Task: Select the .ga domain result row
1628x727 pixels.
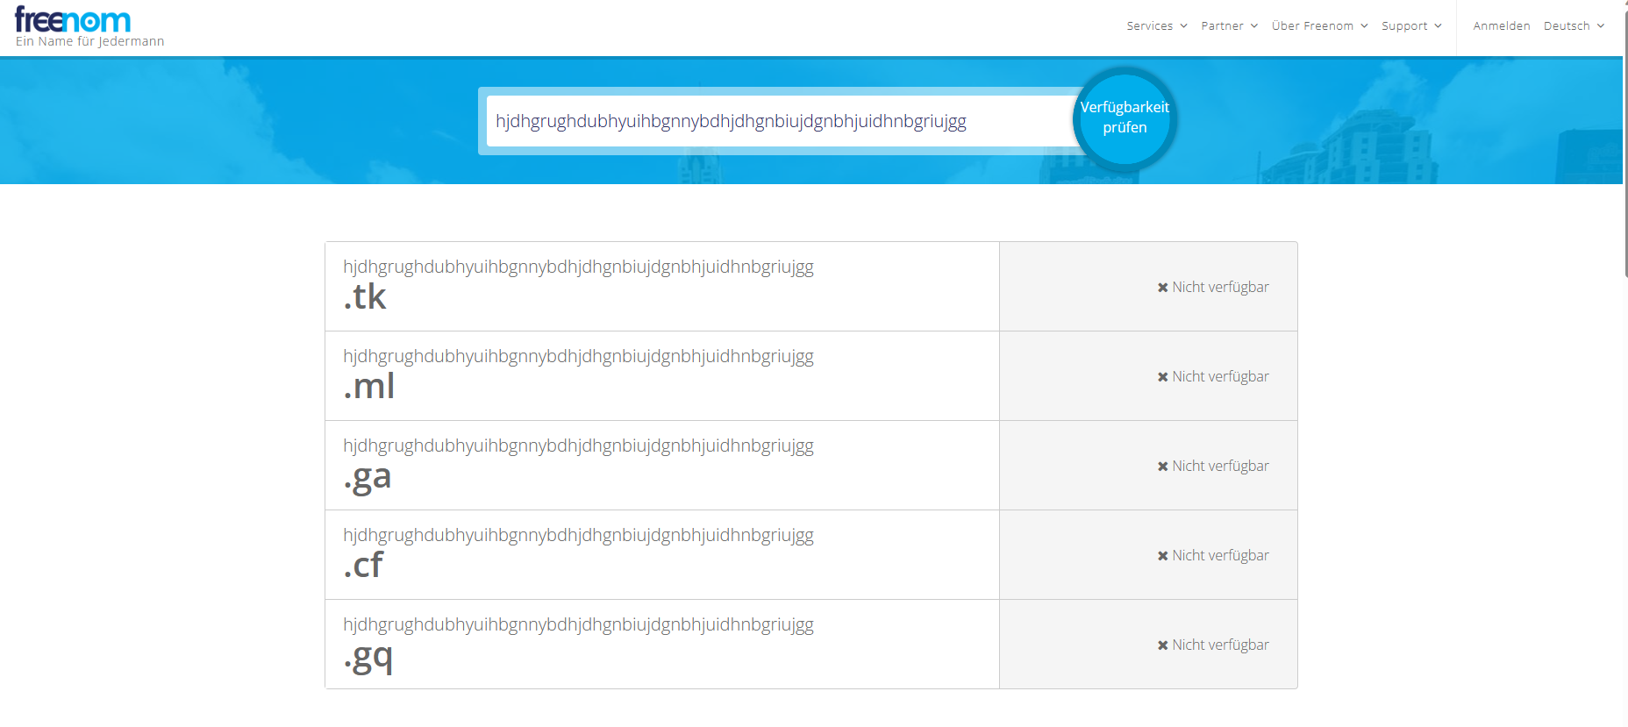Action: [x=661, y=466]
